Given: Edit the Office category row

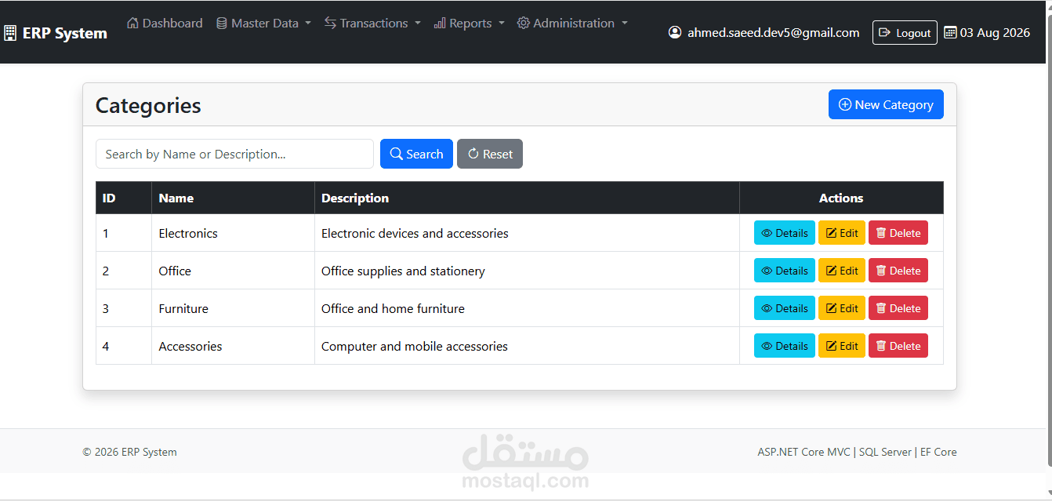Looking at the screenshot, I should [x=842, y=271].
